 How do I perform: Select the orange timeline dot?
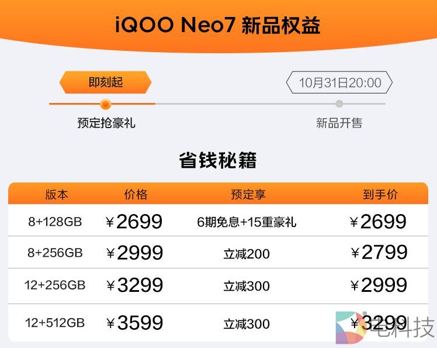point(105,104)
